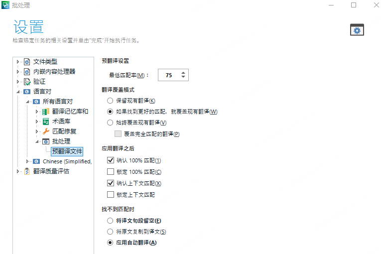
Task: Select 匹配修复 tree label
Action: (x=64, y=131)
